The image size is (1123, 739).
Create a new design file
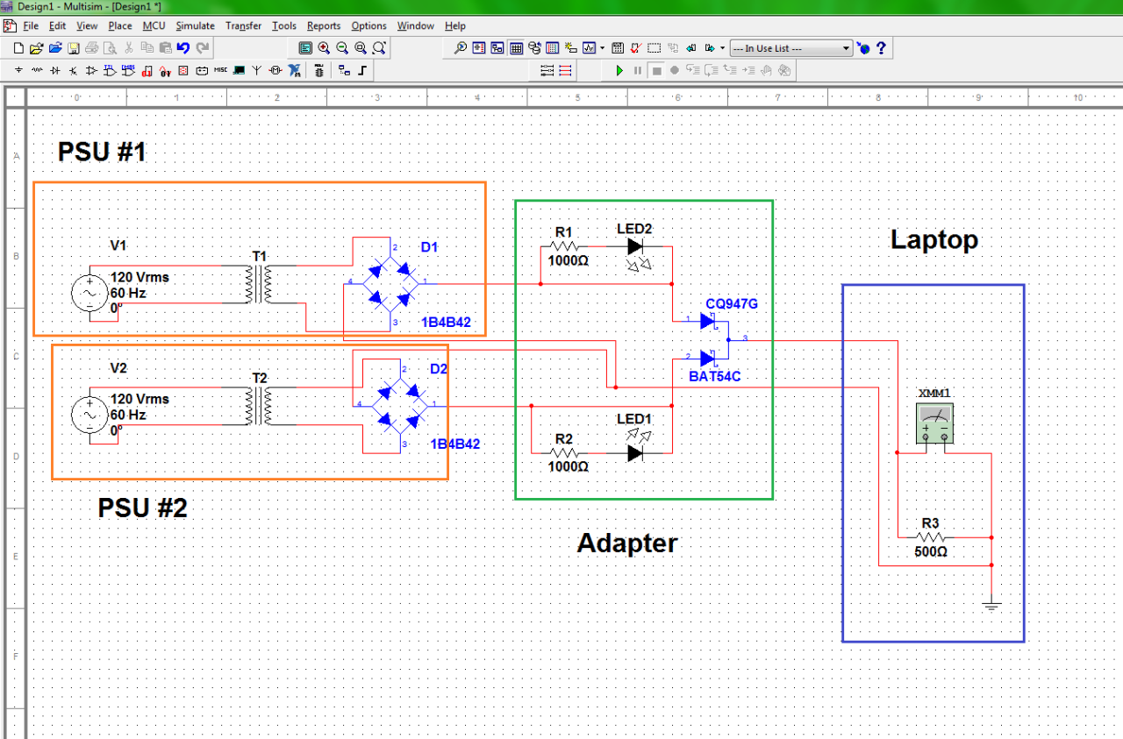[x=18, y=48]
